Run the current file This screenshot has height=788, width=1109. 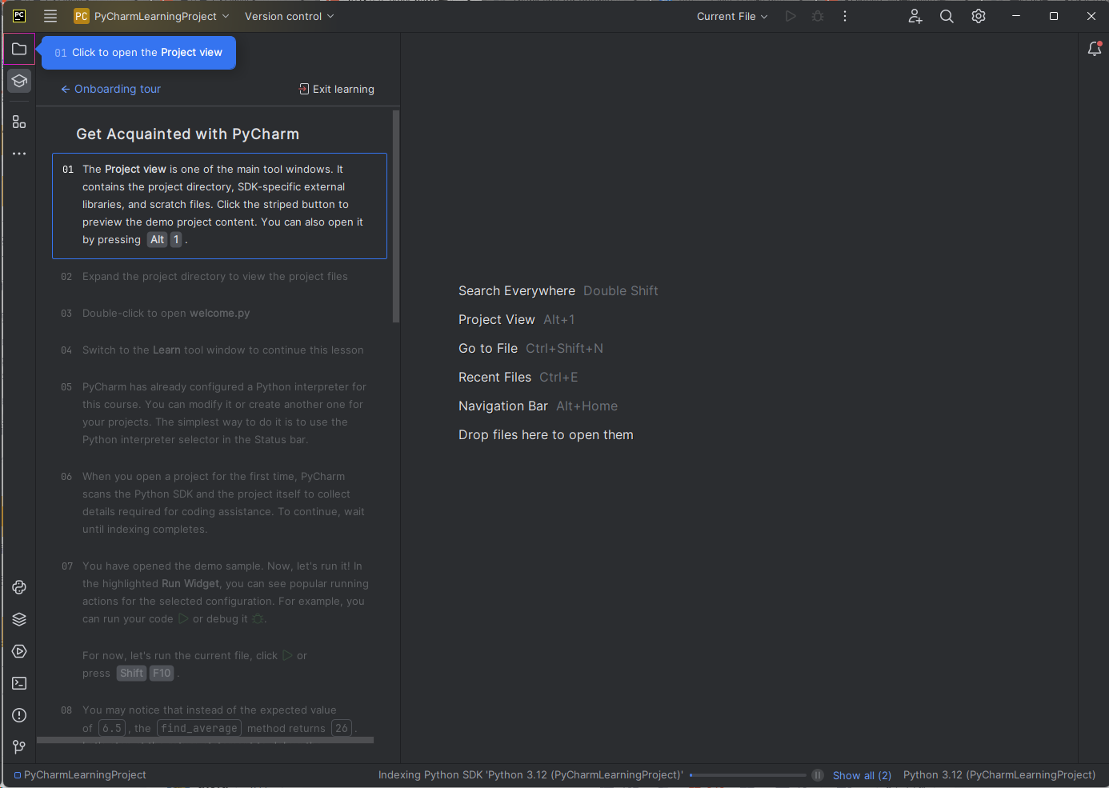(x=791, y=16)
